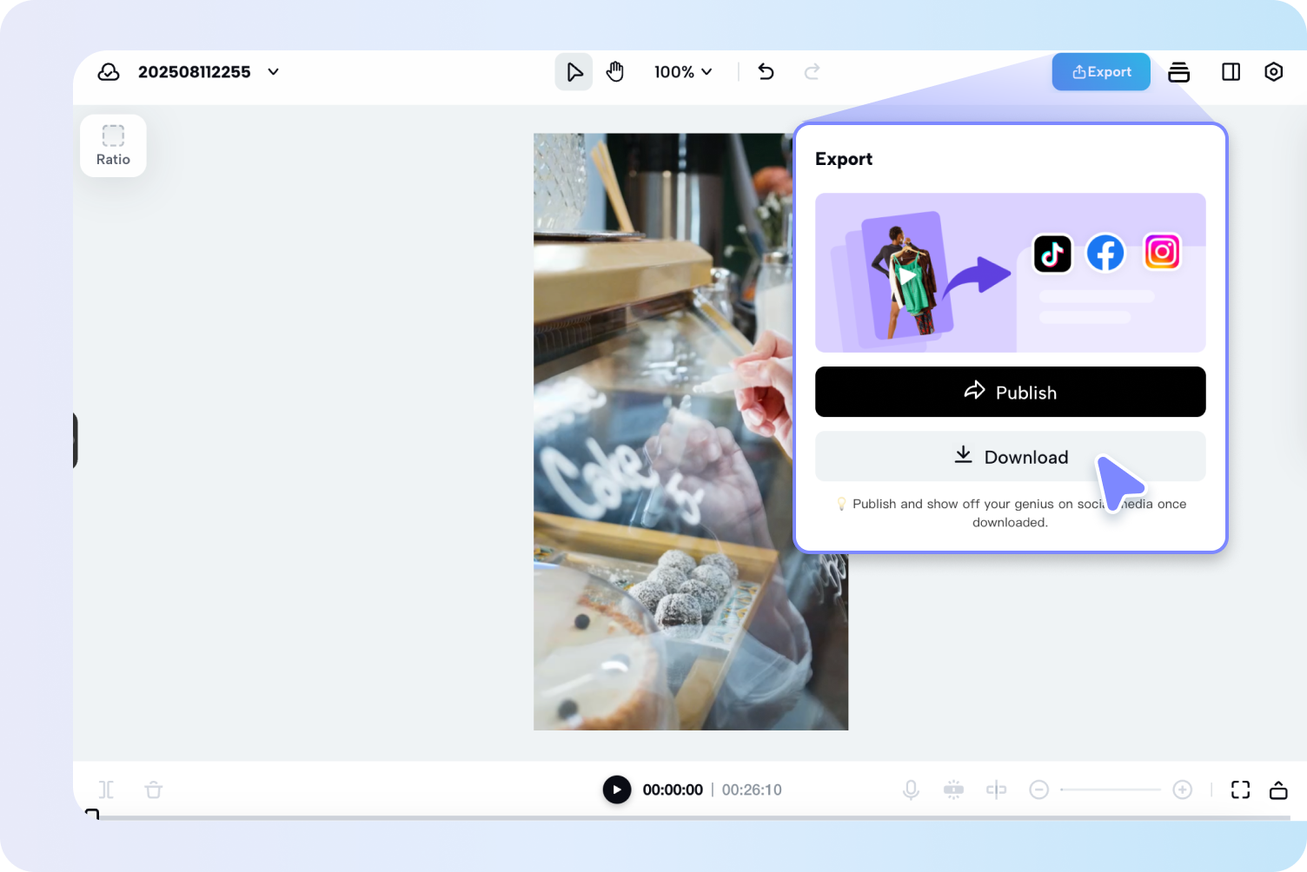Open the TikTok icon in Export panel
The height and width of the screenshot is (872, 1307).
(1052, 254)
